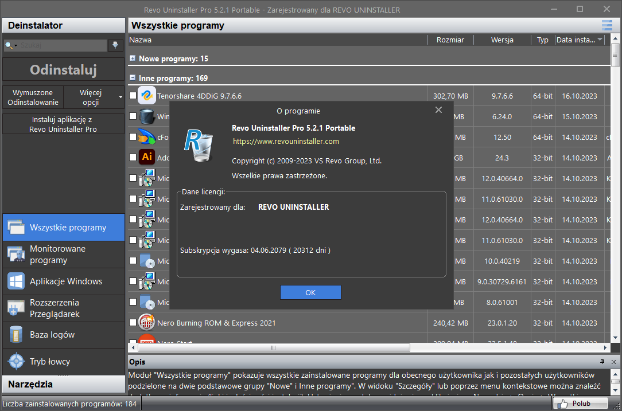
Task: Close the Opis description panel
Action: 613,362
